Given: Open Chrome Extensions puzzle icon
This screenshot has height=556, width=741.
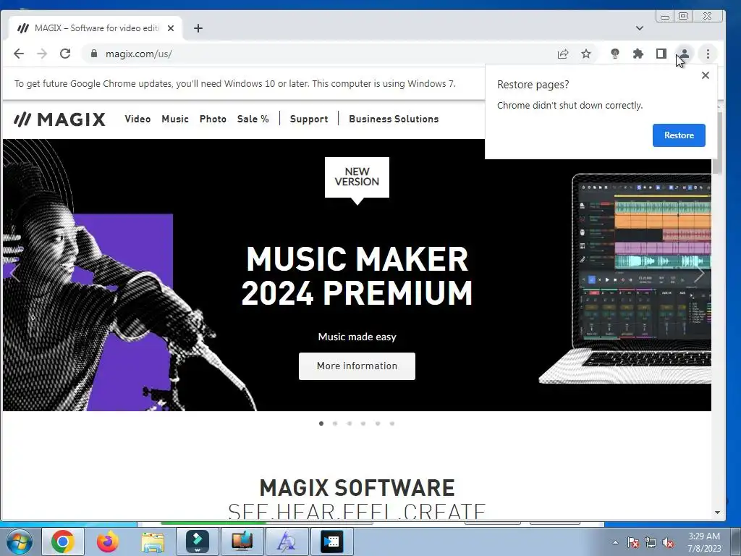Looking at the screenshot, I should coord(638,54).
